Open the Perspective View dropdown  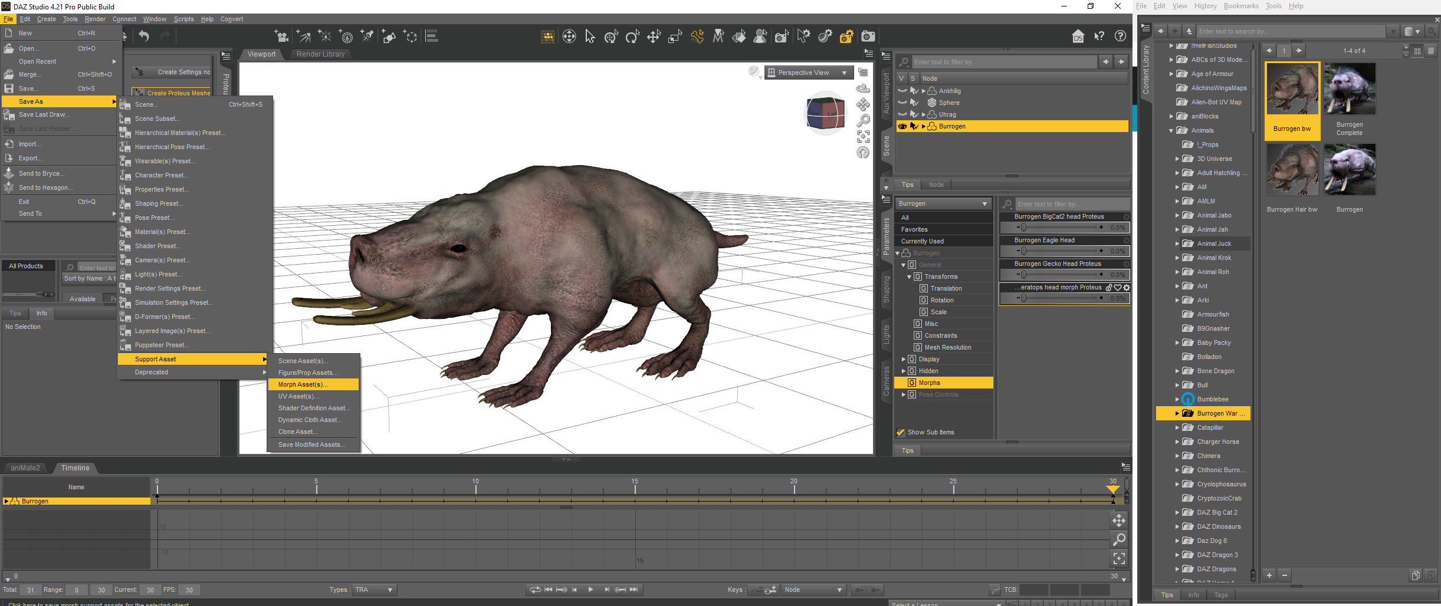pyautogui.click(x=809, y=73)
